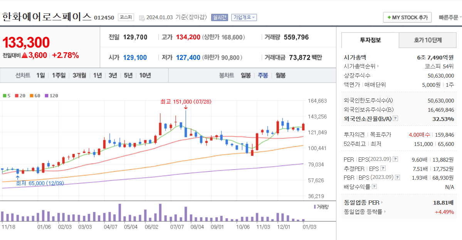Click the arrow icon beside 동일업종 PER

tap(382, 202)
